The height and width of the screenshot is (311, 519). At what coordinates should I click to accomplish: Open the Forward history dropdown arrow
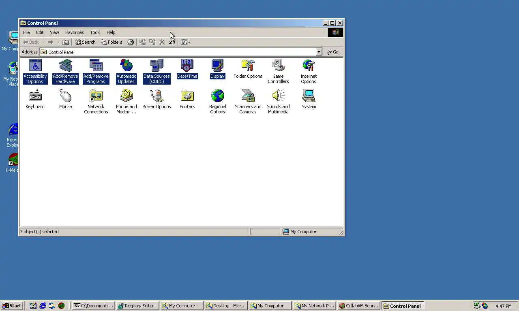(x=58, y=42)
